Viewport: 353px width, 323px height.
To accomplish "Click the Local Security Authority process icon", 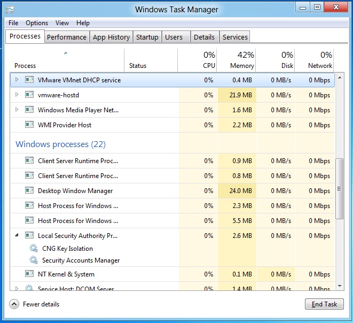I will click(29, 235).
